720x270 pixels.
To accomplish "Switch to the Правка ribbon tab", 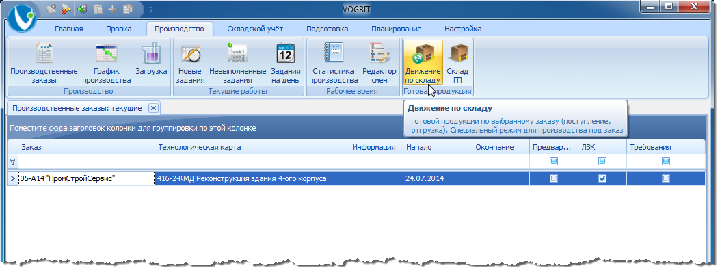I will point(118,29).
